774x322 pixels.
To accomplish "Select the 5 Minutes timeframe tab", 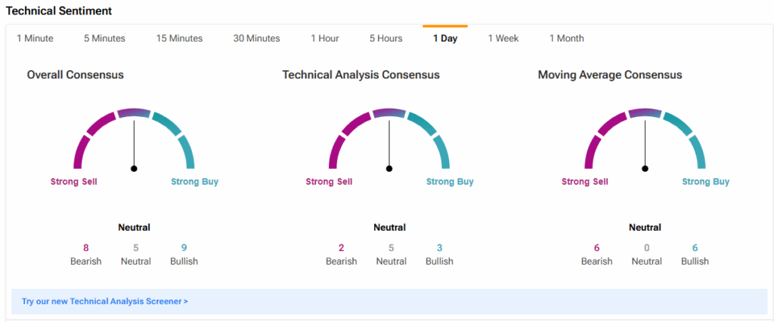I will 104,38.
